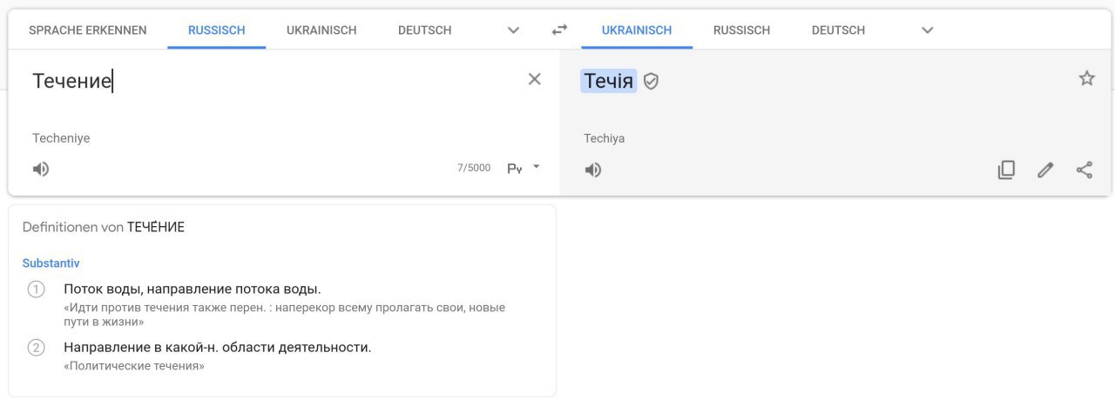Click the translated word Течія
The width and height of the screenshot is (1115, 399).
coord(609,81)
